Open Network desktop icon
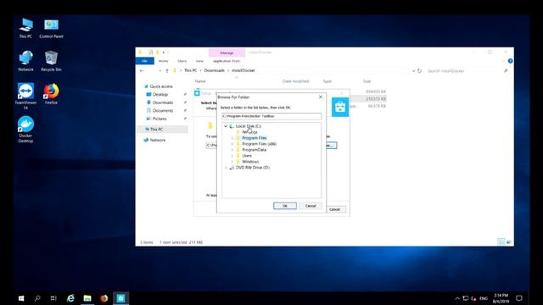The width and height of the screenshot is (543, 305). 25,61
